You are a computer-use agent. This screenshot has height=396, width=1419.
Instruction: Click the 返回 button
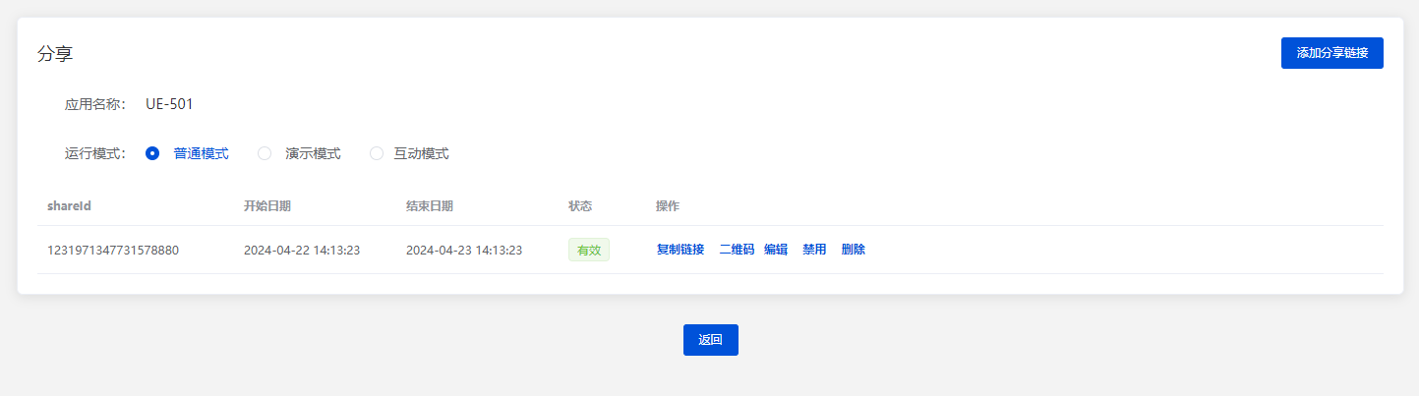tap(711, 340)
